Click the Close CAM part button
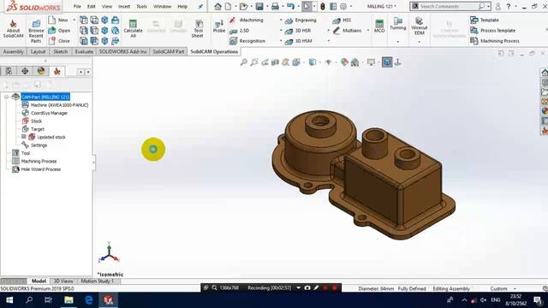The image size is (548, 308). click(59, 41)
